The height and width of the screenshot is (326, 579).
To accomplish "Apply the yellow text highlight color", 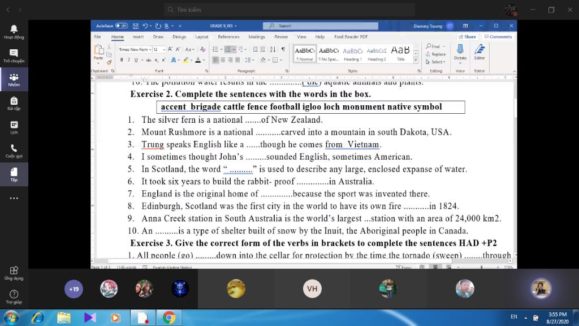I will tap(185, 60).
